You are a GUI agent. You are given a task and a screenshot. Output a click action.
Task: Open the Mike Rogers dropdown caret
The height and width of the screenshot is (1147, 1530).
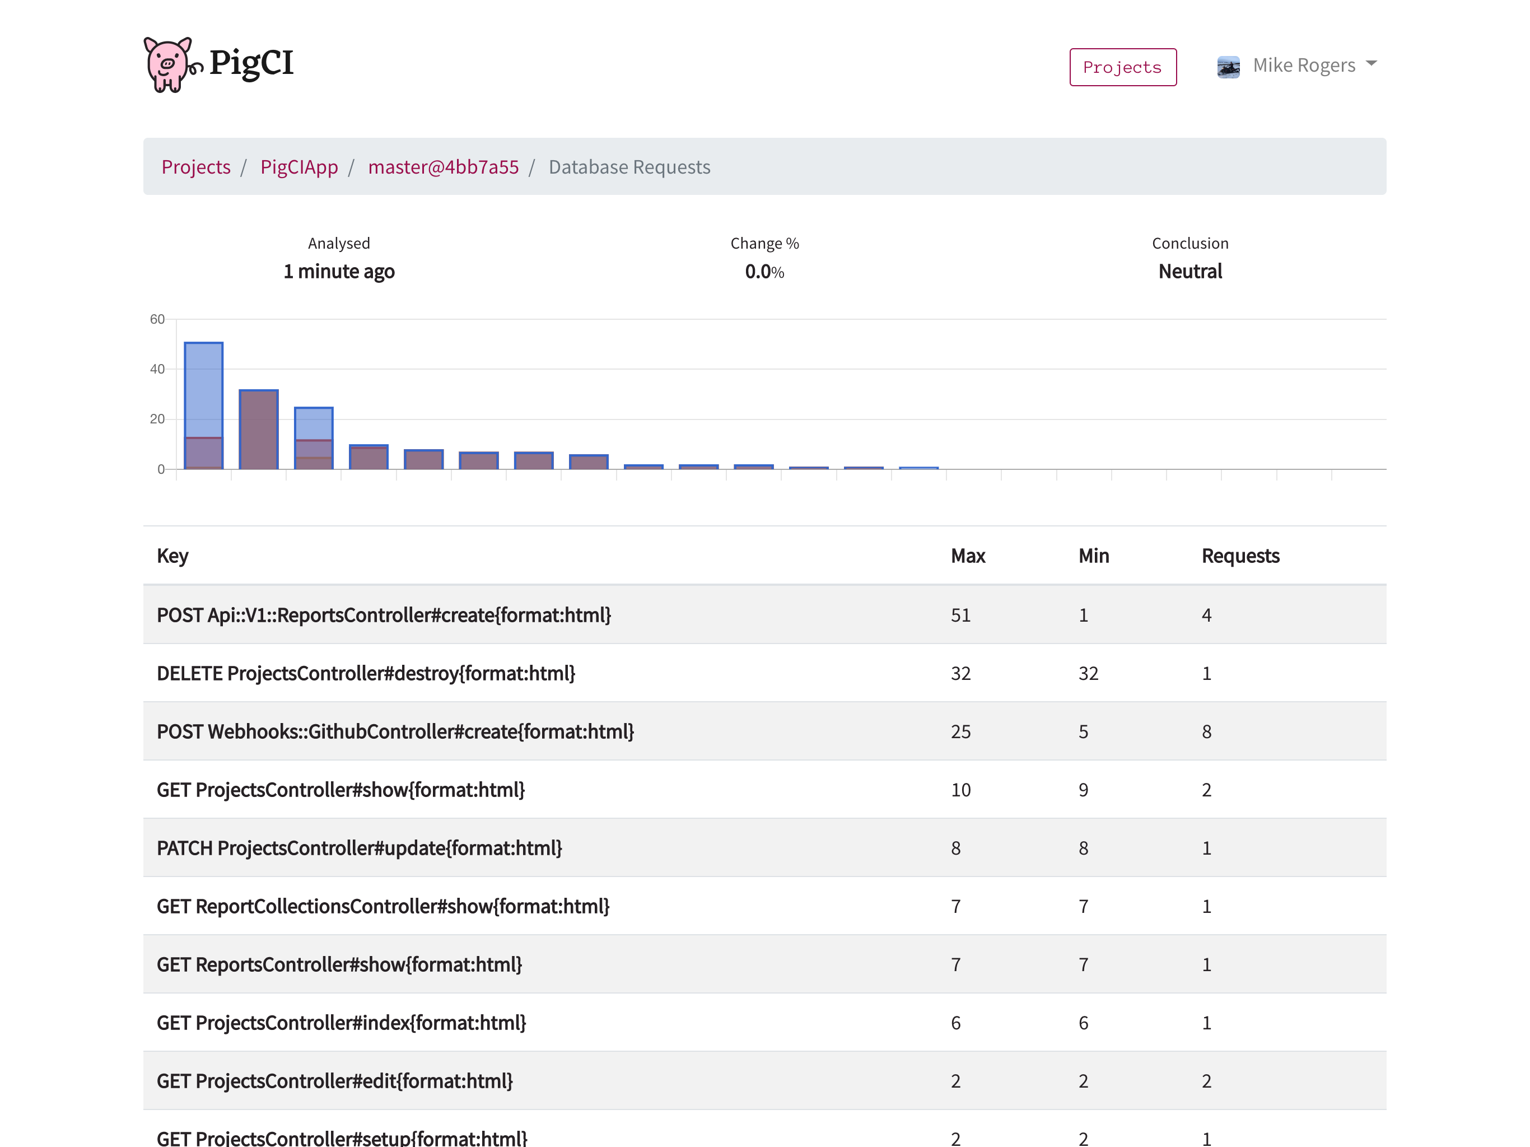pos(1371,64)
